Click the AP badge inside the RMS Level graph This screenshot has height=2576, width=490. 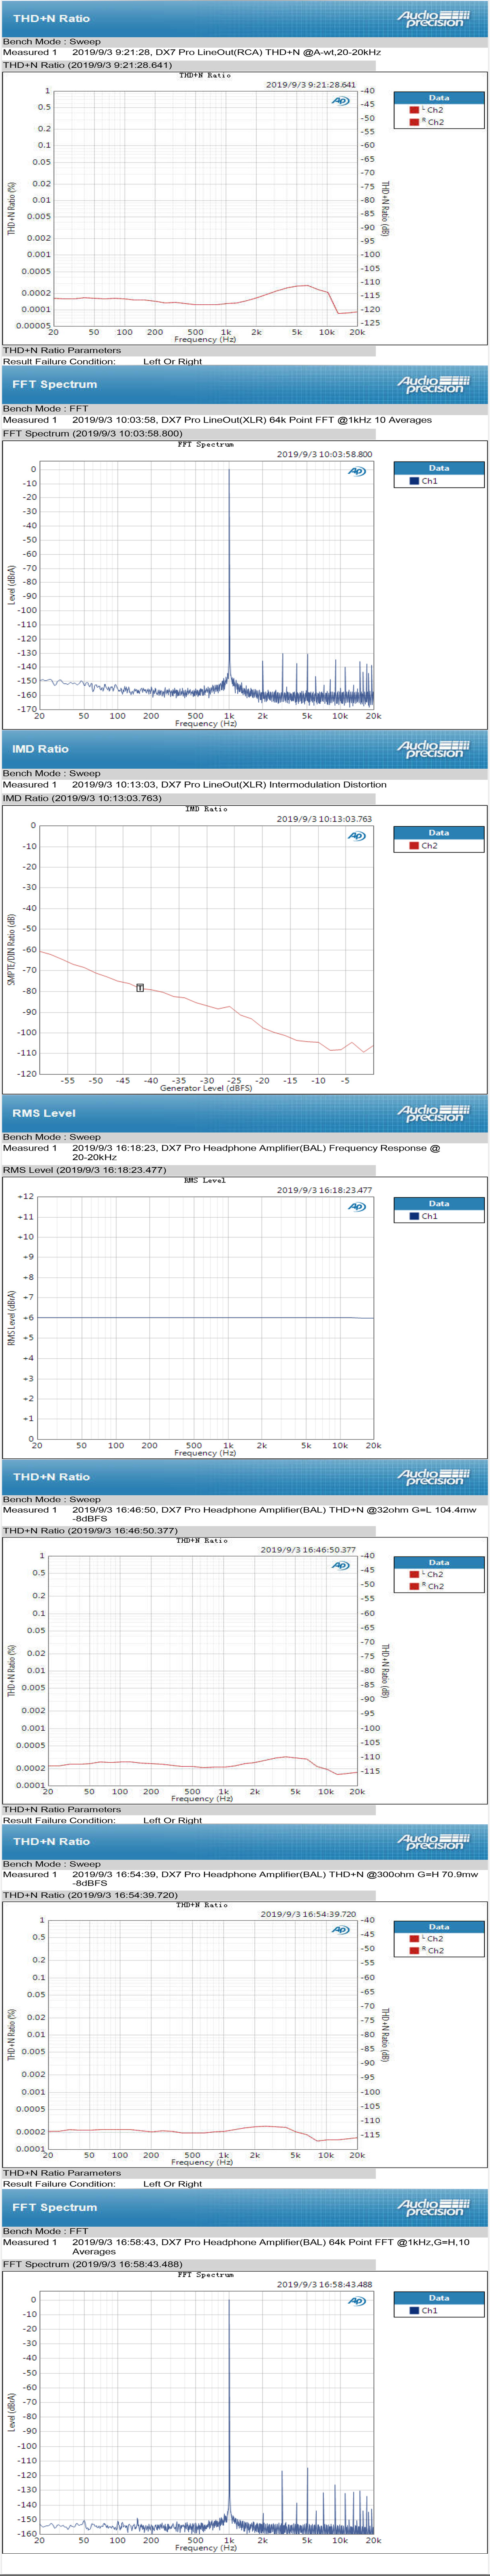coord(357,1207)
